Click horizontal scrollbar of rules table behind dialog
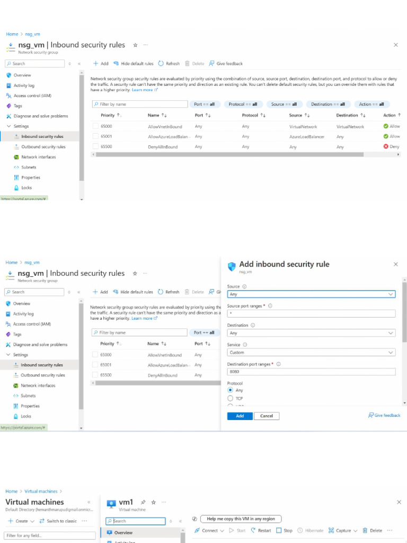The height and width of the screenshot is (543, 407). (x=158, y=383)
